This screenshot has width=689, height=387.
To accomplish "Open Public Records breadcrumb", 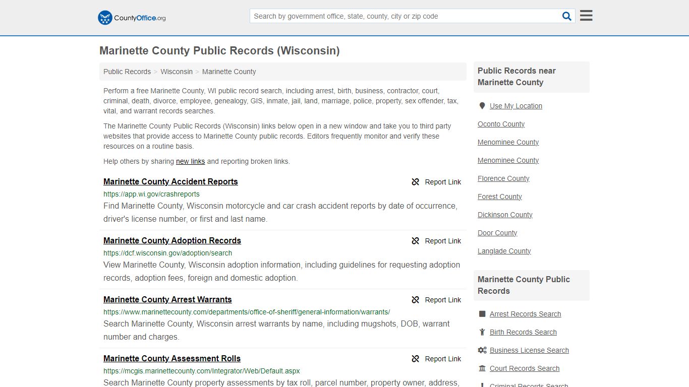I will click(127, 72).
